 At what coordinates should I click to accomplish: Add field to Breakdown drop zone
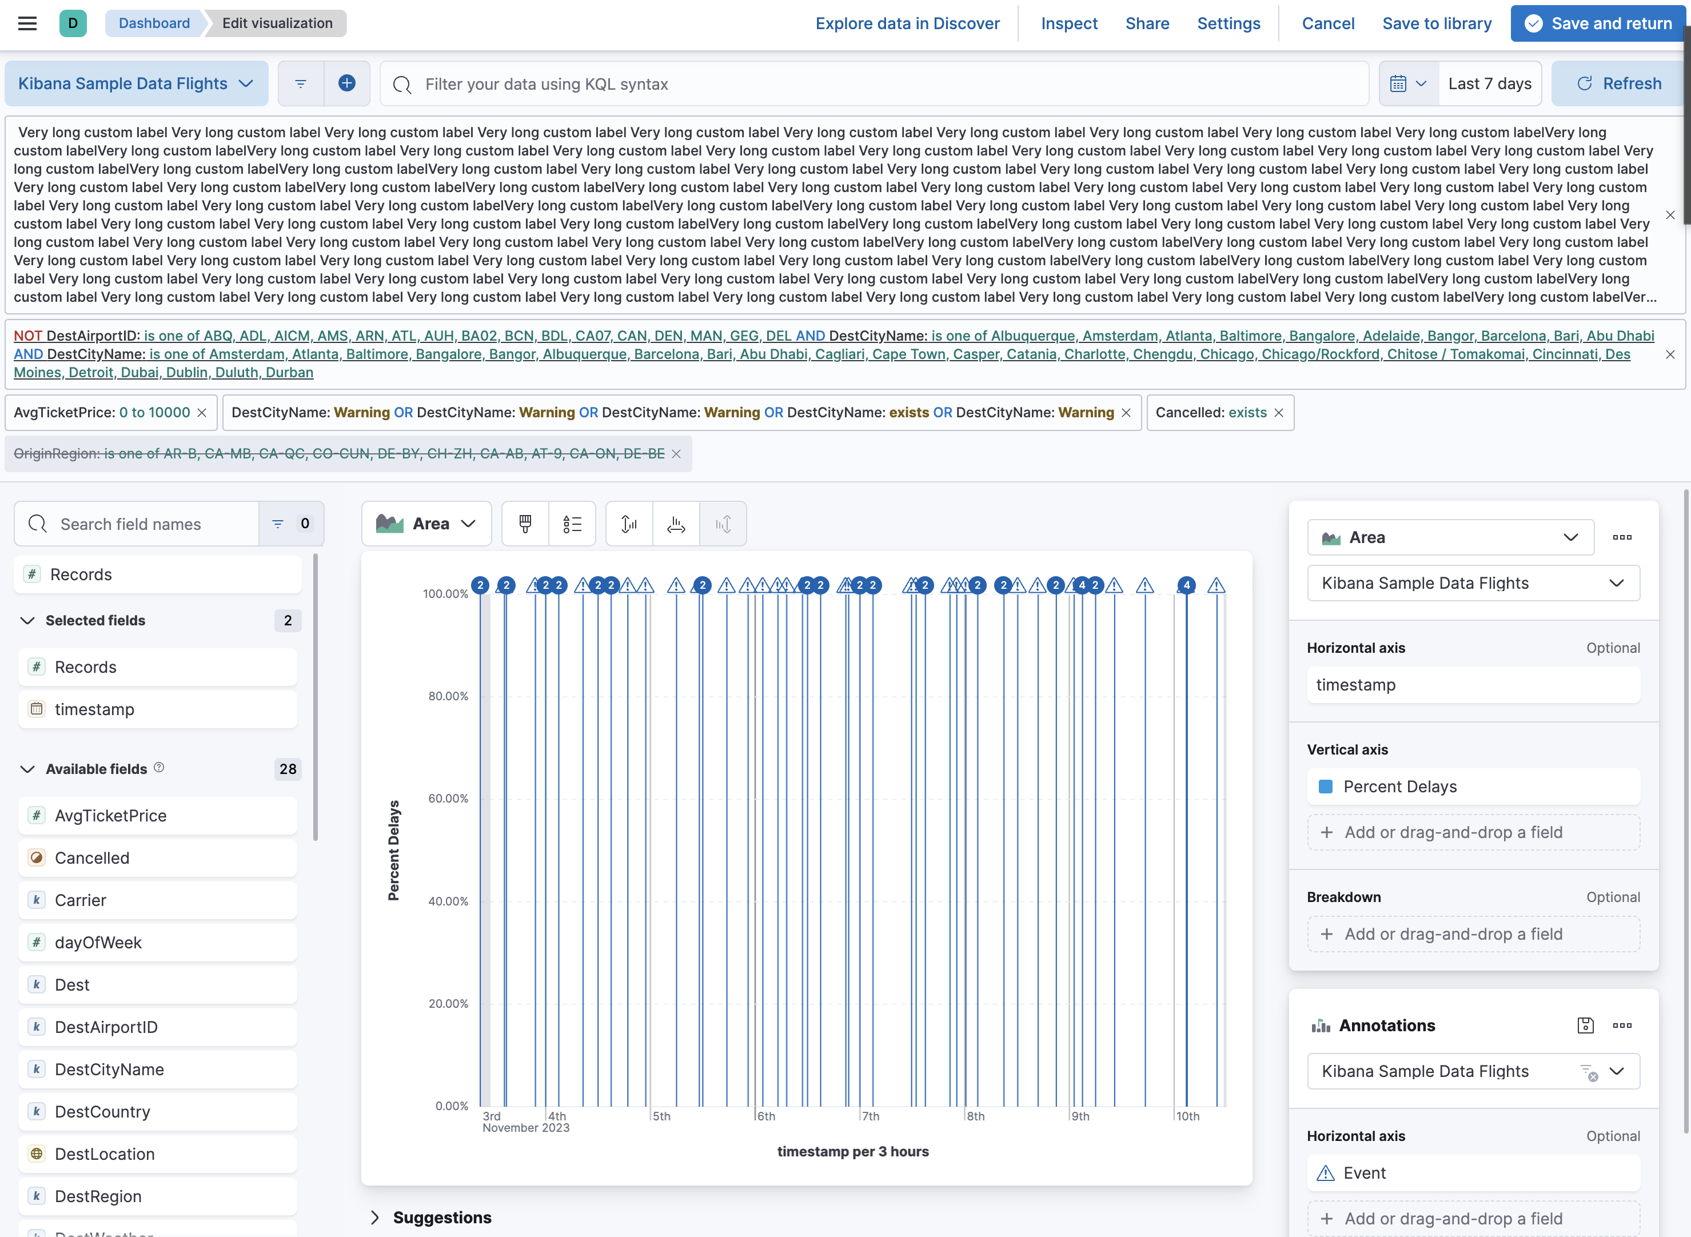1473,933
